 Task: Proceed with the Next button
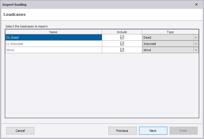(153, 131)
